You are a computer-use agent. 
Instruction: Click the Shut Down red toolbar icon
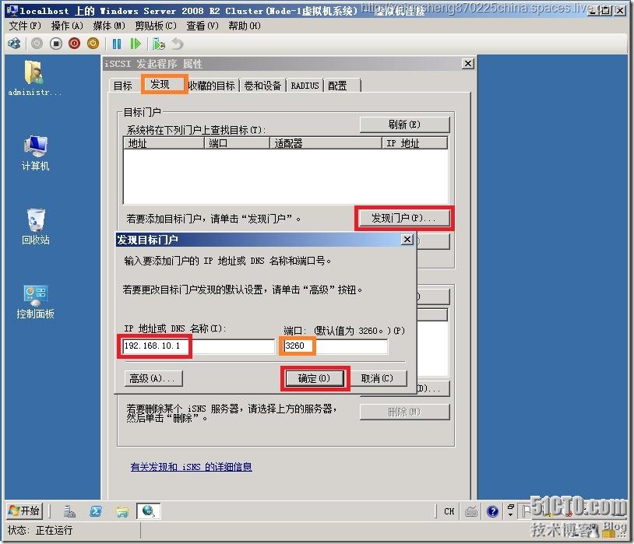click(x=75, y=44)
